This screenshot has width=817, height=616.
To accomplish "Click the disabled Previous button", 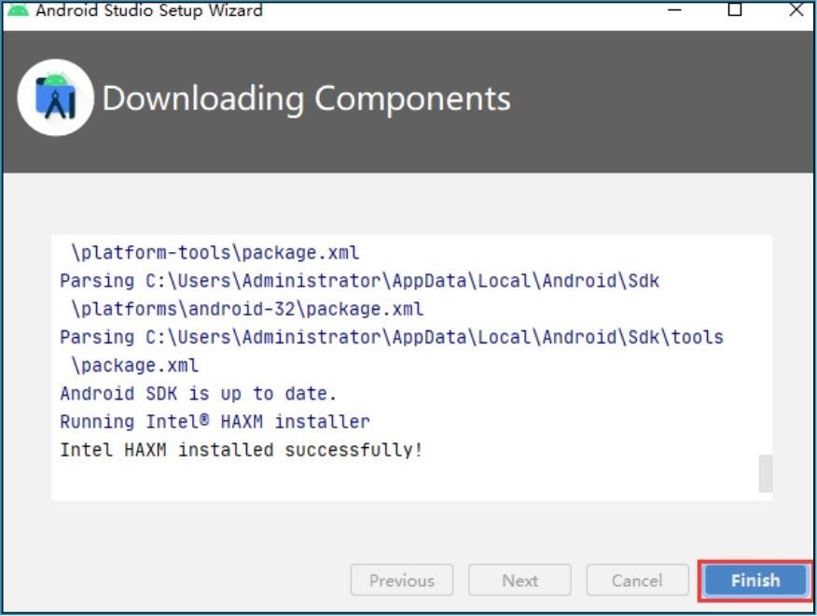I will click(x=401, y=581).
